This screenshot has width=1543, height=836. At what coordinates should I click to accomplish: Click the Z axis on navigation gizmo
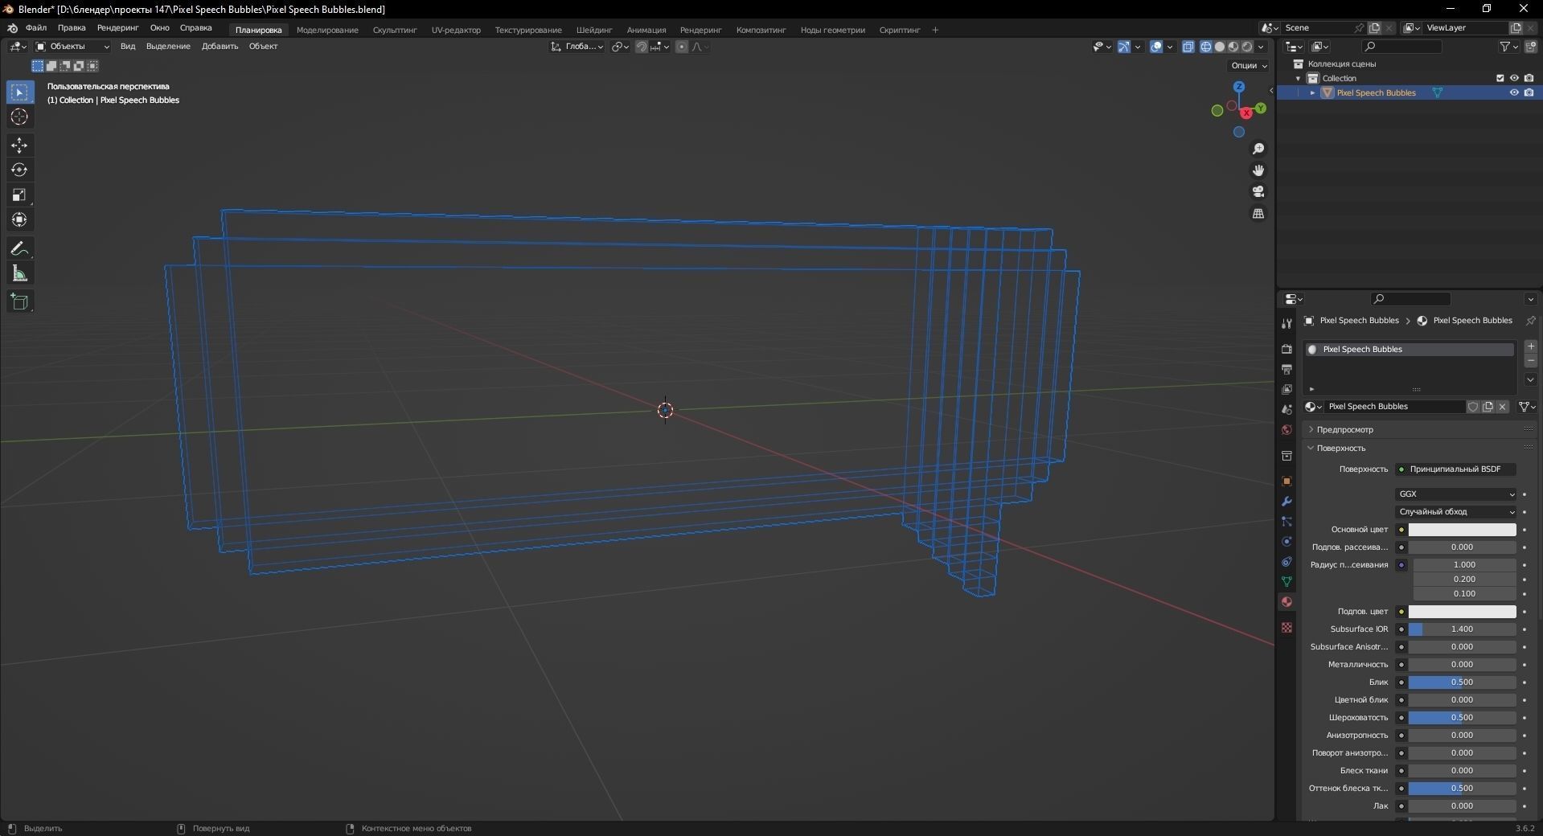(x=1239, y=87)
